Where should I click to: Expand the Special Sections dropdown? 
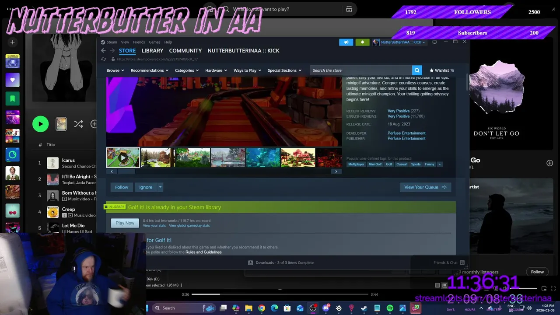pos(284,70)
